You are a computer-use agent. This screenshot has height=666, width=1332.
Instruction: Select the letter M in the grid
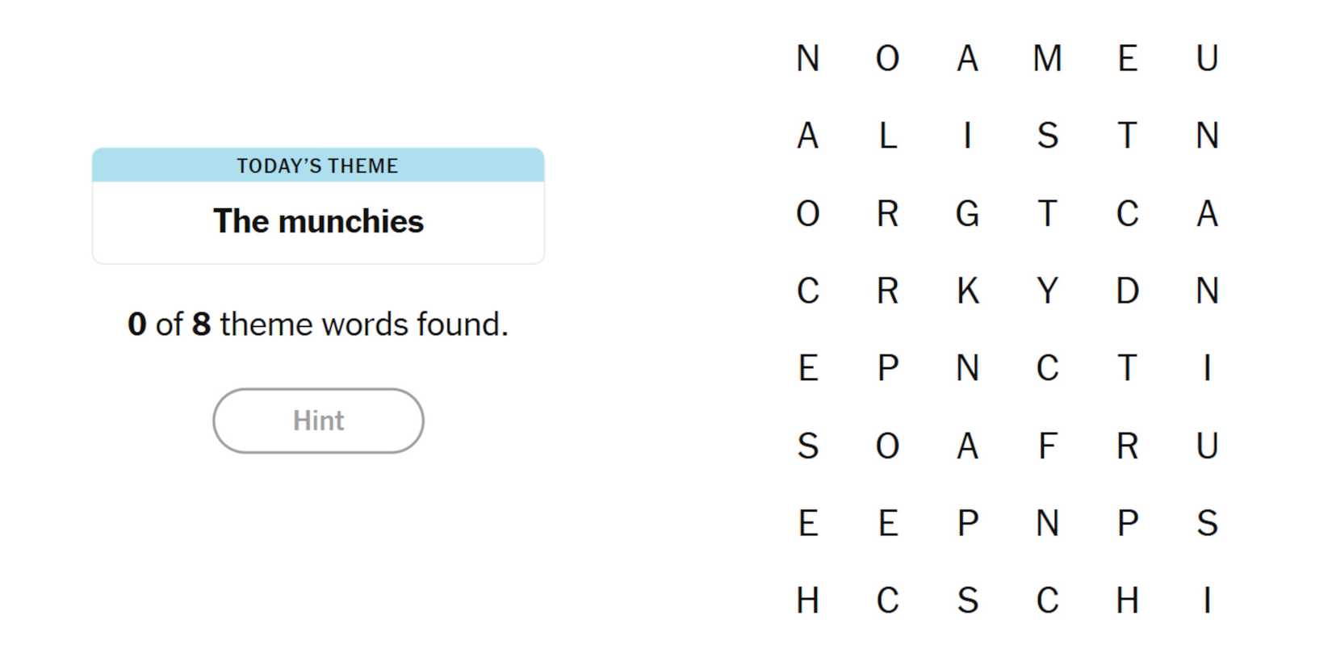(1047, 58)
